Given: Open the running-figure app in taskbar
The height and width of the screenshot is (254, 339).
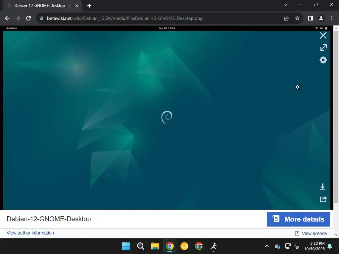Looking at the screenshot, I should (214, 246).
